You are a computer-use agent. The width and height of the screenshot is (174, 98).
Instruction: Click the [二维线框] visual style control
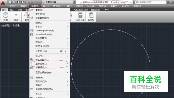click(x=15, y=26)
